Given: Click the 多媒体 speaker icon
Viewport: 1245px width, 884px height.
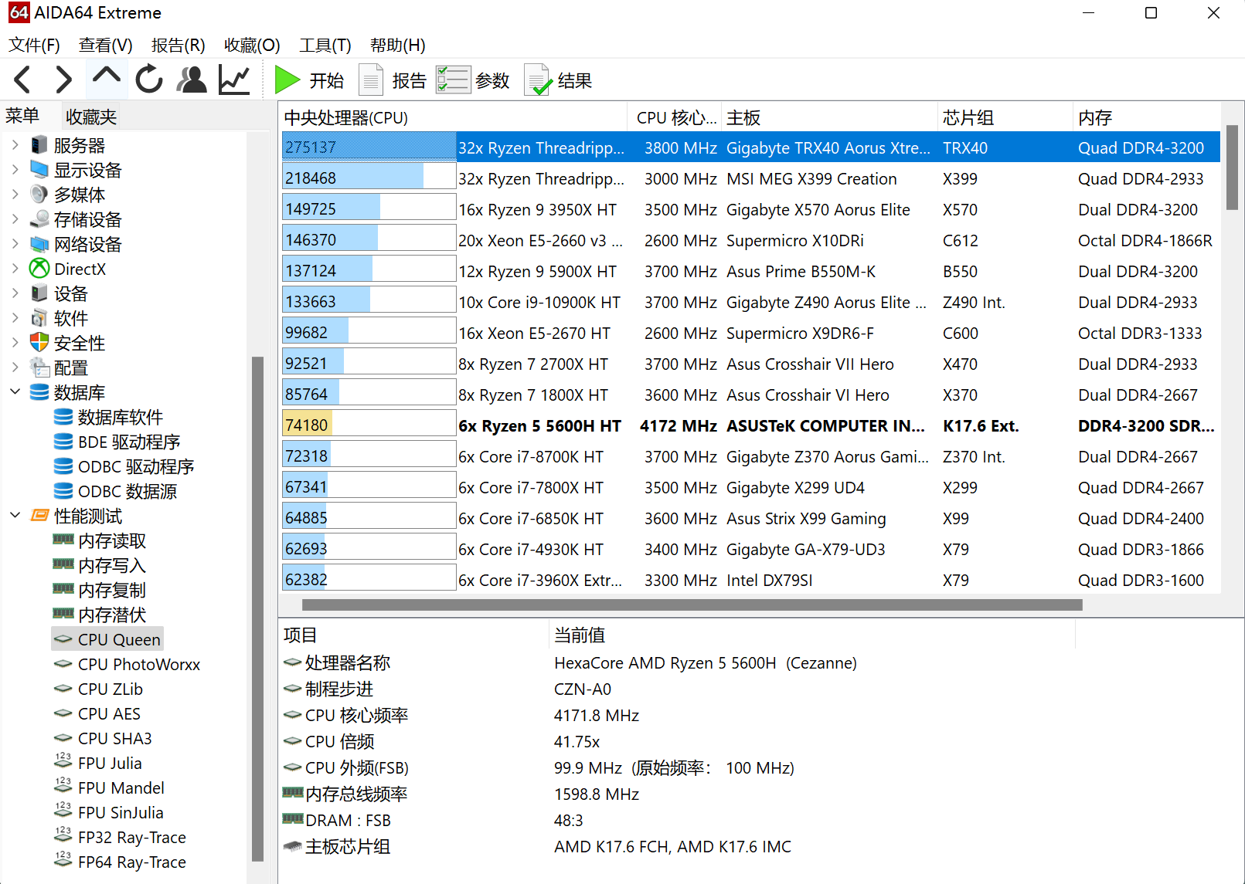Looking at the screenshot, I should point(39,194).
